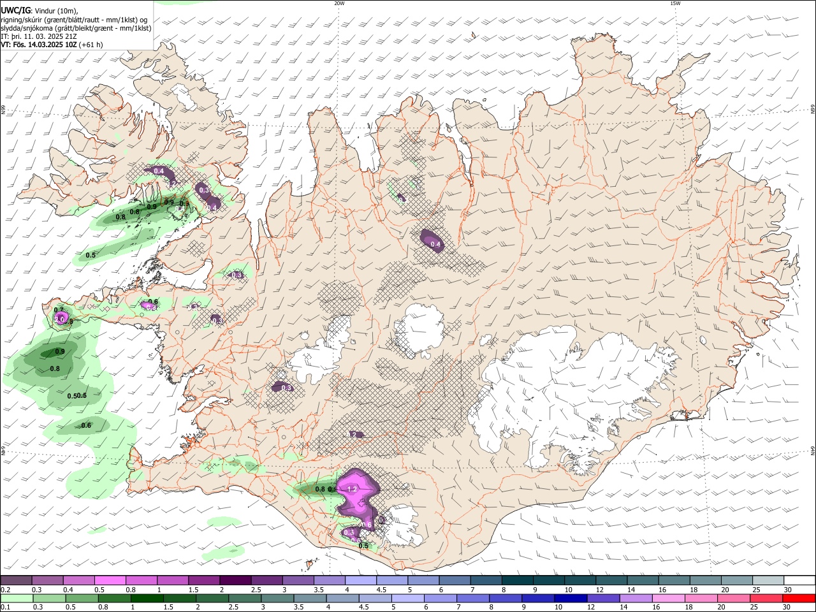Select the medium green 0.5–0.8 rain legend swatch

click(83, 599)
